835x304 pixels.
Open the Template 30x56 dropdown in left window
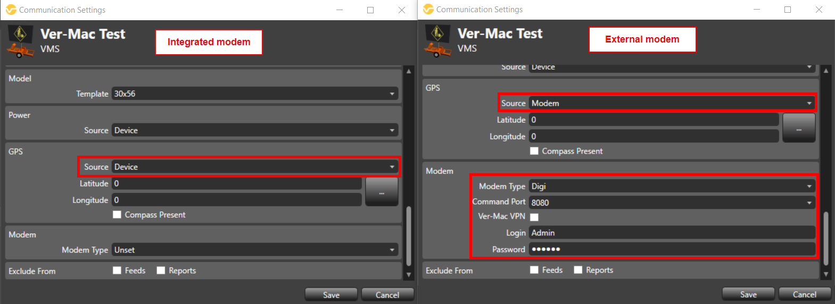click(255, 94)
